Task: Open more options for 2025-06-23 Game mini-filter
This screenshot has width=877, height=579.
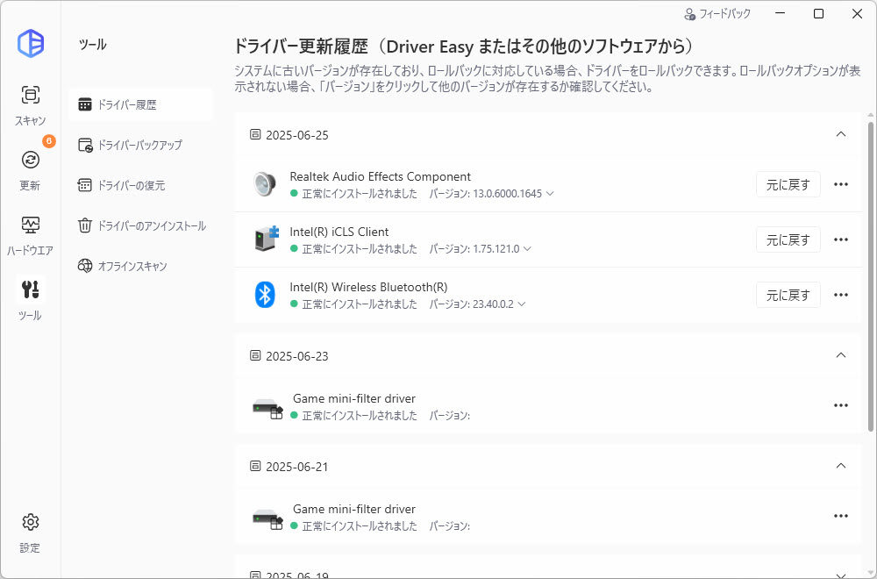Action: coord(841,405)
